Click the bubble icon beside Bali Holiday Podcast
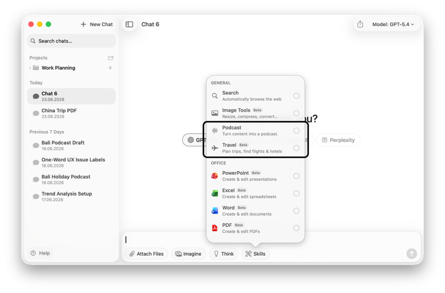 pos(36,180)
